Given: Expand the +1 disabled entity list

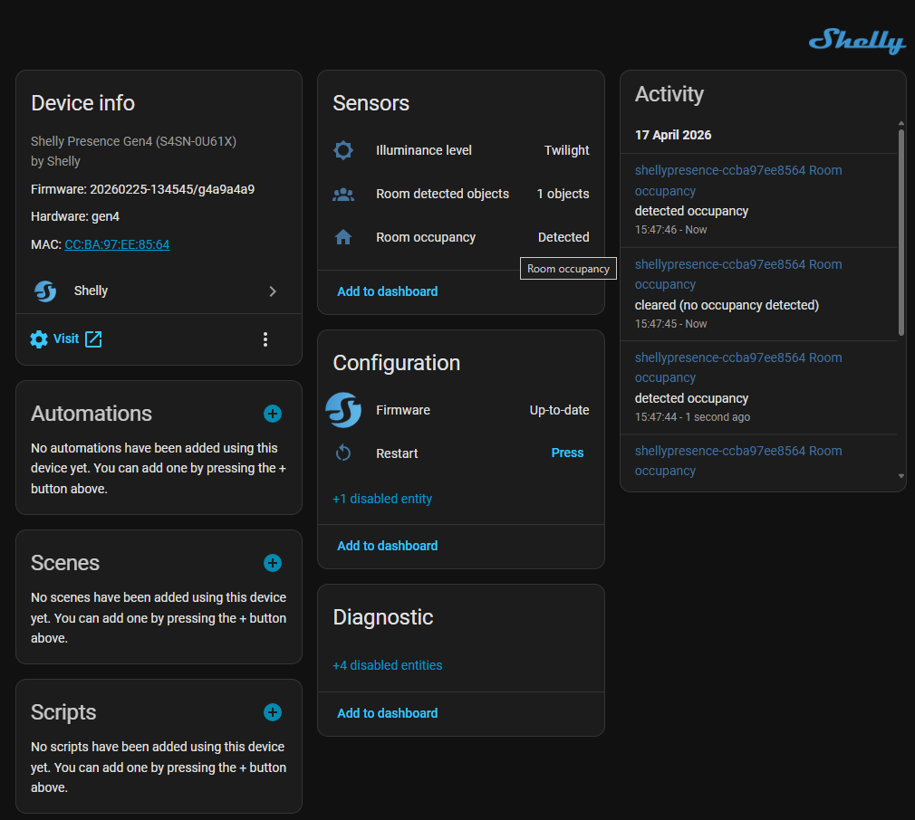Looking at the screenshot, I should 382,499.
